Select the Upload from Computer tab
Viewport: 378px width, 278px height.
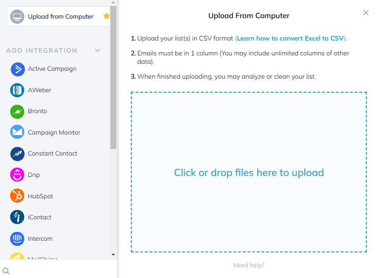click(58, 16)
